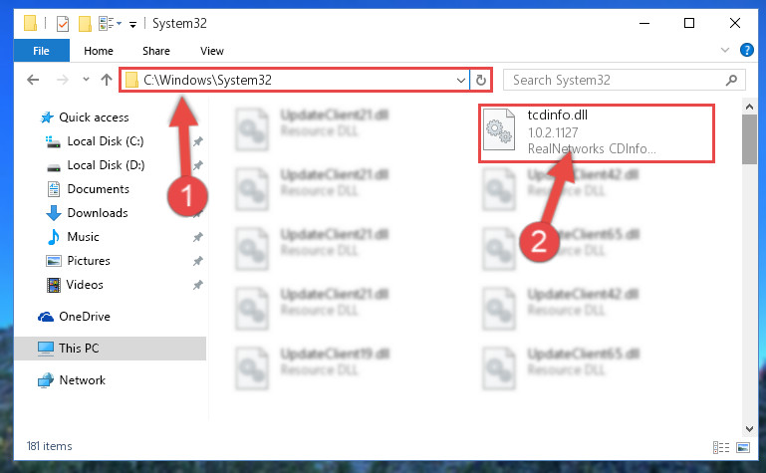Open the Downloads folder in the sidebar
766x473 pixels.
click(x=98, y=213)
